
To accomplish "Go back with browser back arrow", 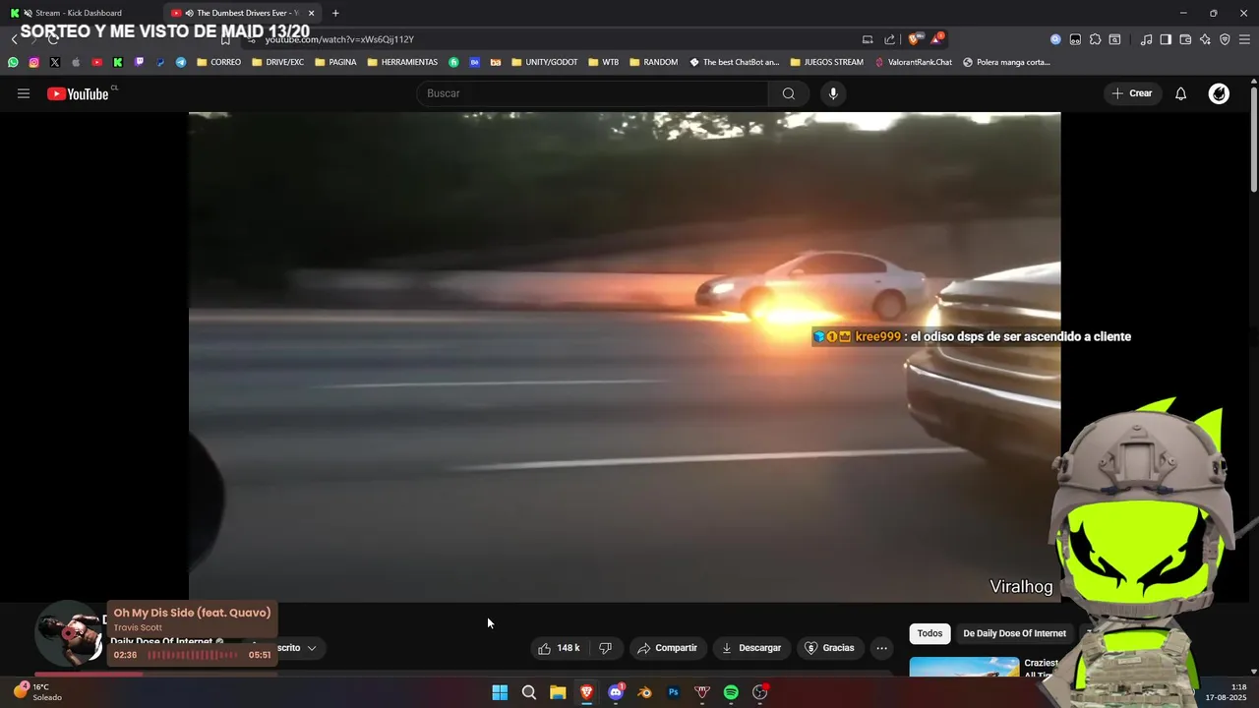I will pyautogui.click(x=14, y=39).
